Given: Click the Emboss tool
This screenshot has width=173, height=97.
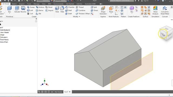Looking at the screenshot, I should pos(40,7).
